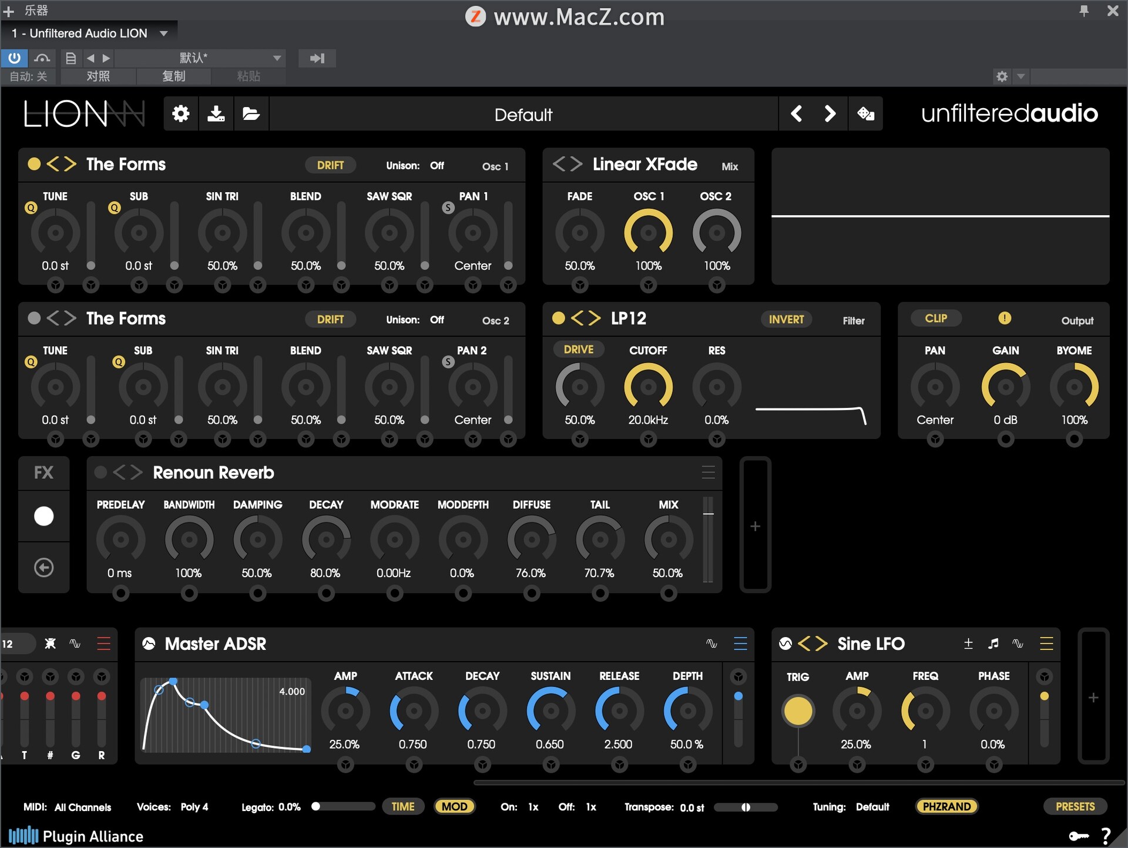Click 对照 compare menu item
This screenshot has width=1128, height=848.
coord(98,76)
